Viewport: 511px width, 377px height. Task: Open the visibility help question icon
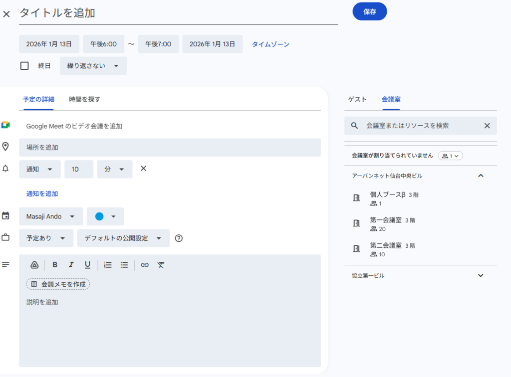(179, 238)
